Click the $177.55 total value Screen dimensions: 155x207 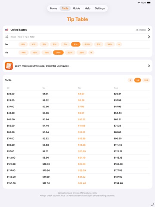point(118,170)
